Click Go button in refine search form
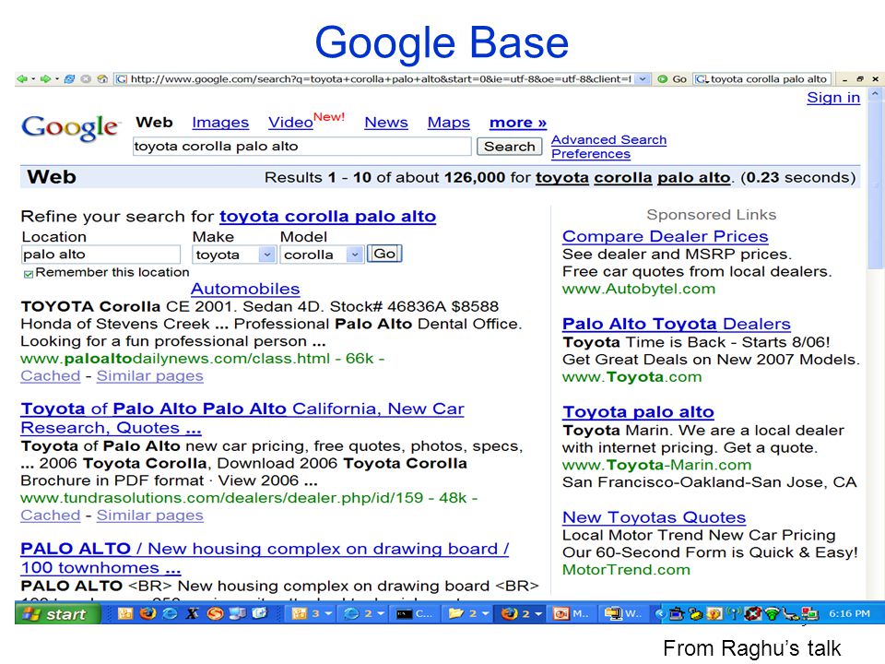 (x=384, y=255)
